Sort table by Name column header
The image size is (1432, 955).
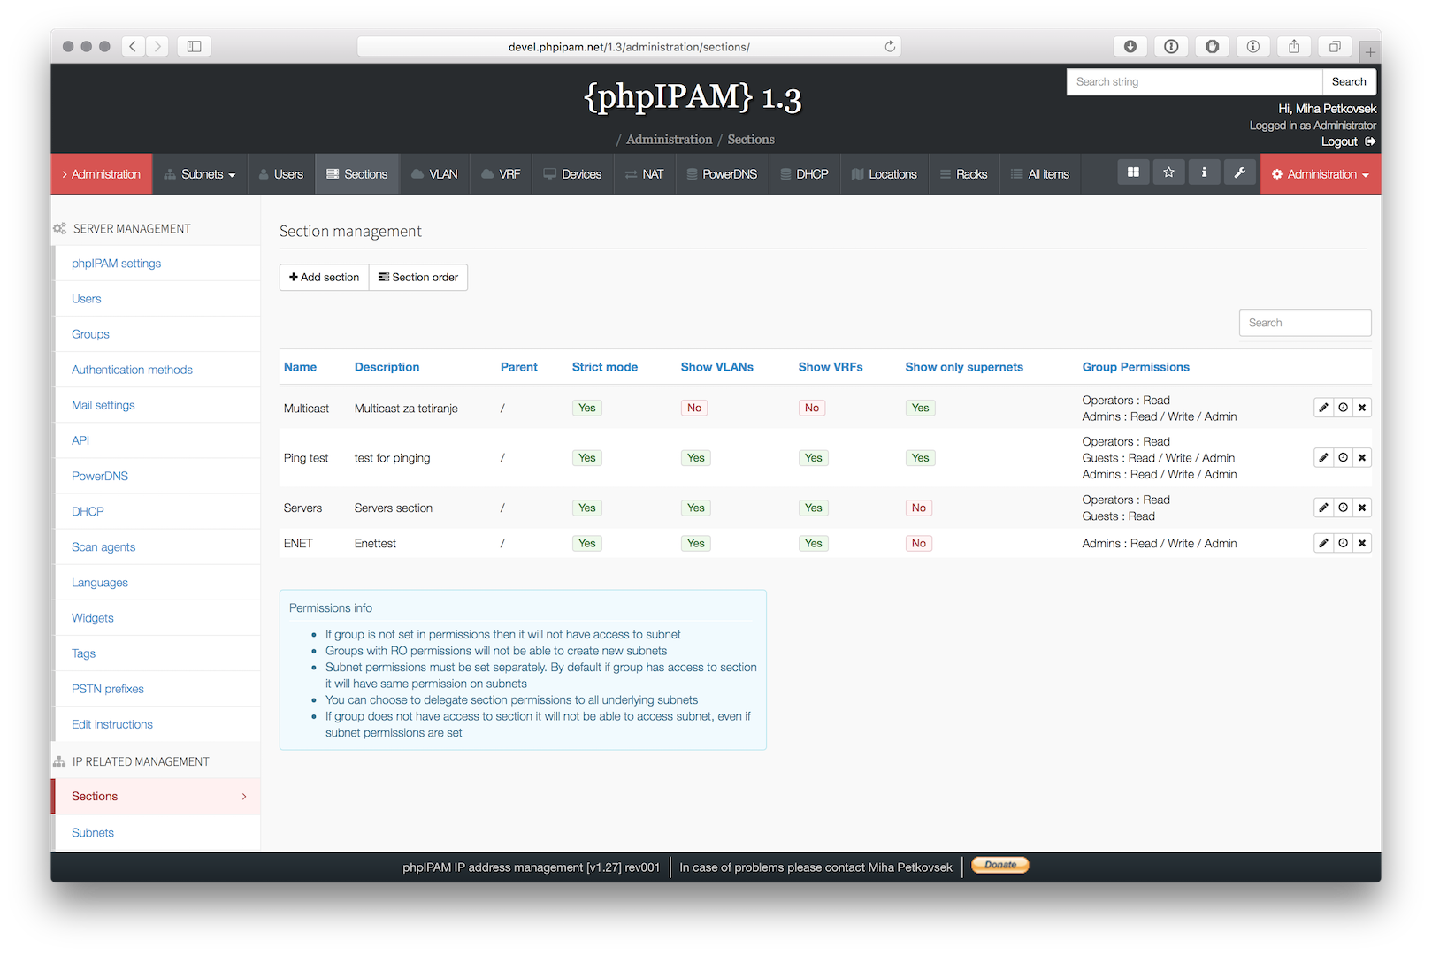pyautogui.click(x=300, y=367)
